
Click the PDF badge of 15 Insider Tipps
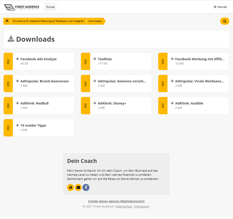[x=8, y=128]
